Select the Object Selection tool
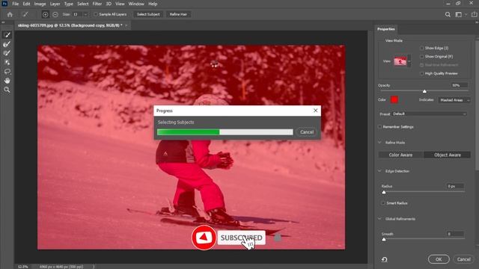479x269 pixels. point(7,62)
